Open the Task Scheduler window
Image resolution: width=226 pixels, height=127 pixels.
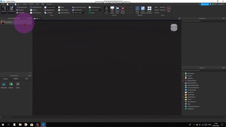[64, 13]
